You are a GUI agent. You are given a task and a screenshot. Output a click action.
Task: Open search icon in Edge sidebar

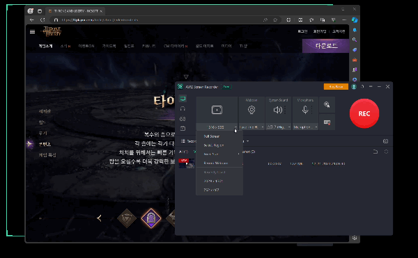355,40
